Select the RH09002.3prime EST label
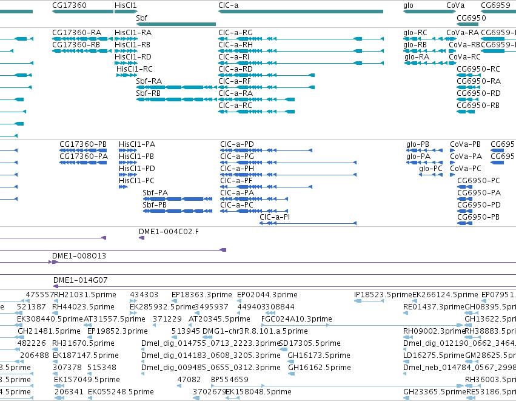Screen dimensions: 516x401 pos(434,331)
